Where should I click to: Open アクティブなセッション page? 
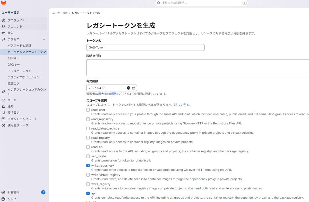(x=24, y=77)
